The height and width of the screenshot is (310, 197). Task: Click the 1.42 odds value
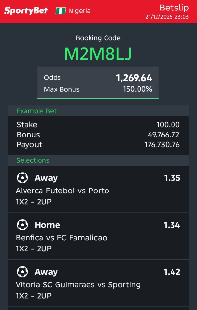point(172,272)
